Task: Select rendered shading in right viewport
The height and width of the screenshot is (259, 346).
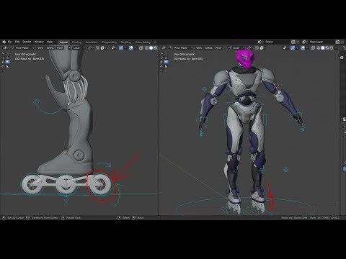Action: 332,48
